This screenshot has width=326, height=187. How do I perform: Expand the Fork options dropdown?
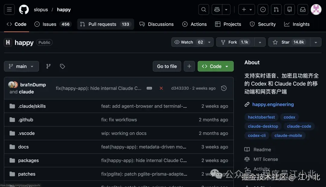(x=260, y=42)
